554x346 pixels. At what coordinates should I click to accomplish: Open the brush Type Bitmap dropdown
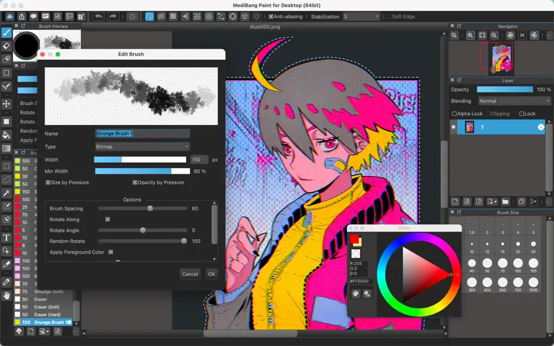143,147
